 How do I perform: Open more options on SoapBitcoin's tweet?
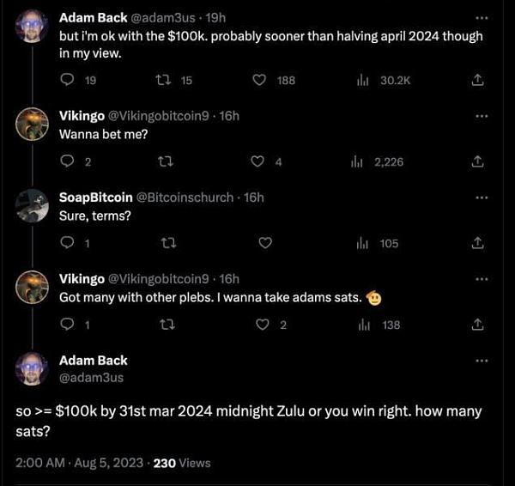coord(481,197)
